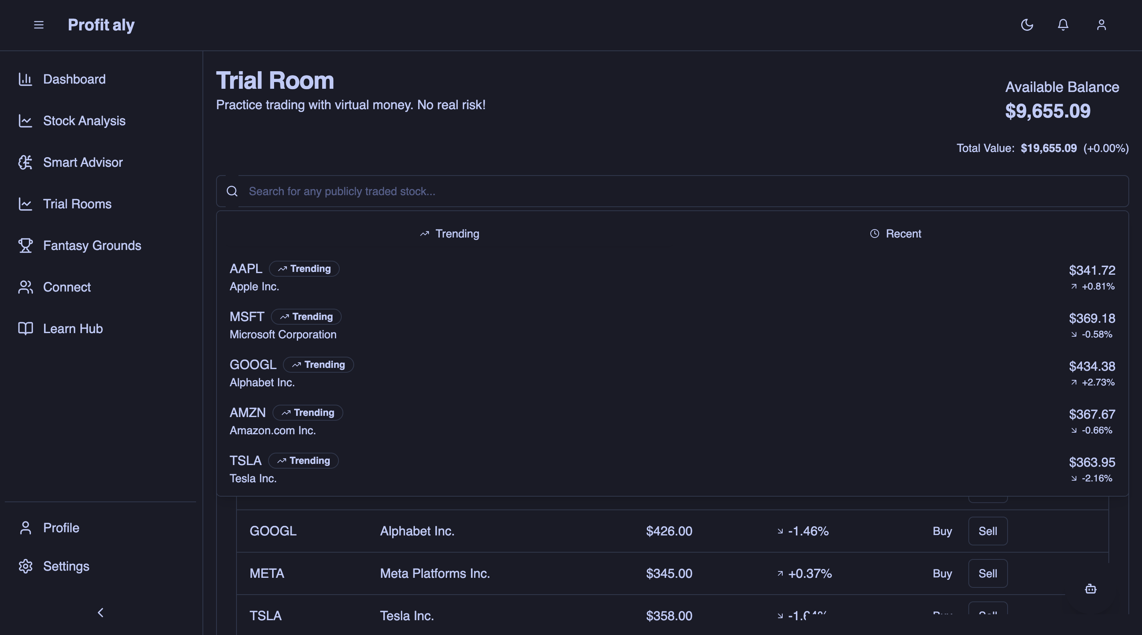
Task: Click Trending badge next to TSLA
Action: pos(303,460)
